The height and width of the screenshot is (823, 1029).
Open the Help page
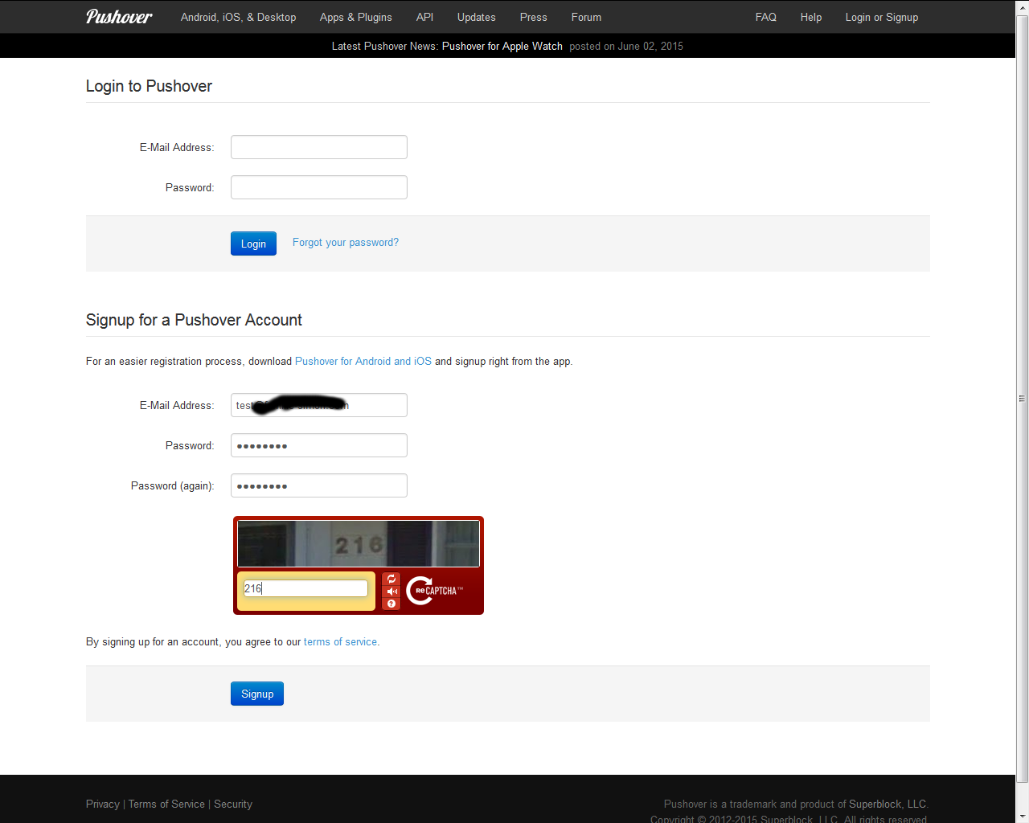coord(811,17)
